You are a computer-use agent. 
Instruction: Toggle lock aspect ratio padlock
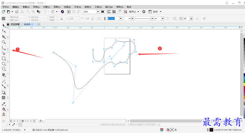(62, 18)
